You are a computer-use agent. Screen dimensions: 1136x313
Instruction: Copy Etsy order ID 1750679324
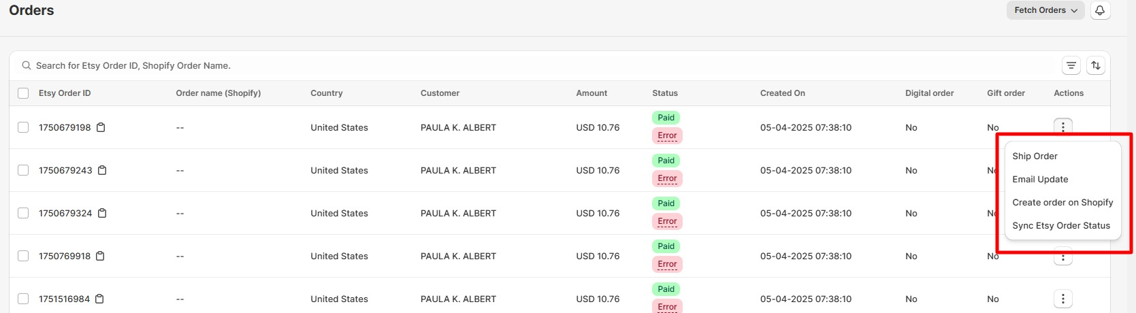(x=102, y=213)
